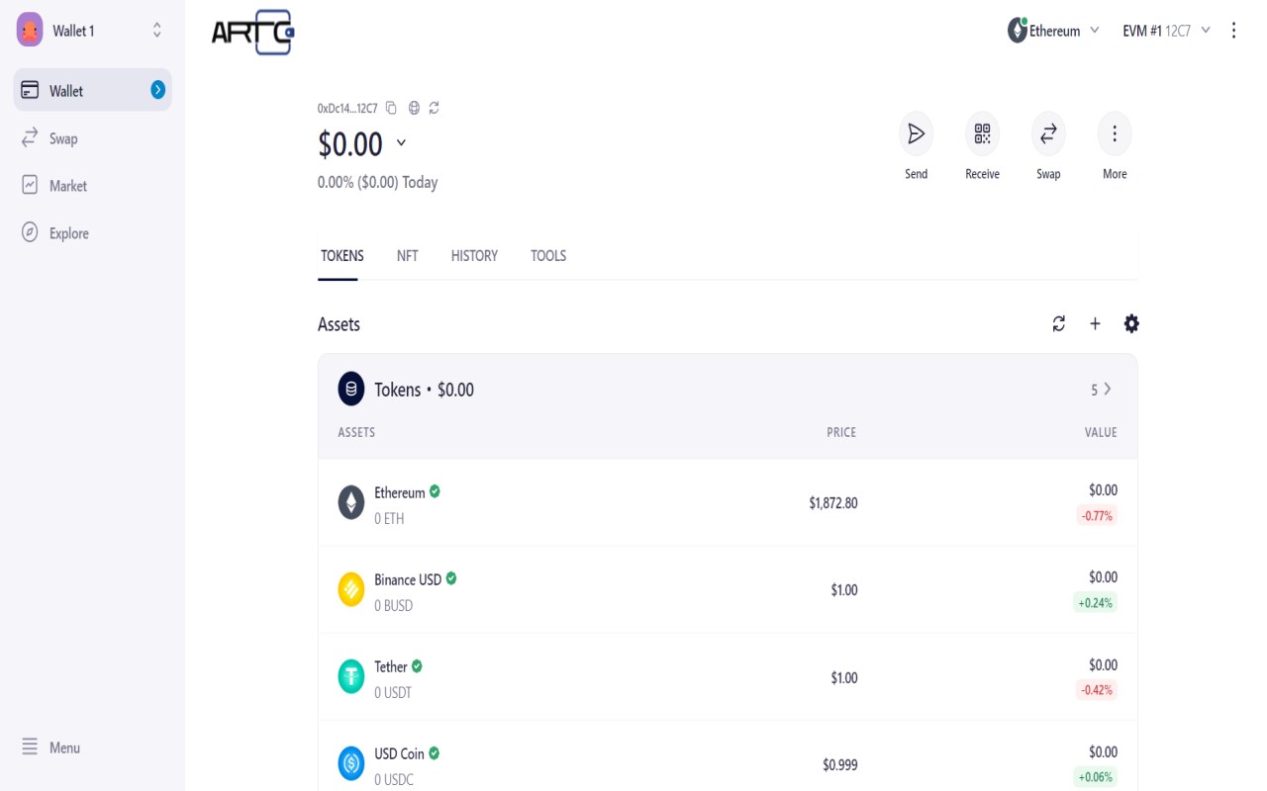Copy the wallet address icon

(391, 108)
